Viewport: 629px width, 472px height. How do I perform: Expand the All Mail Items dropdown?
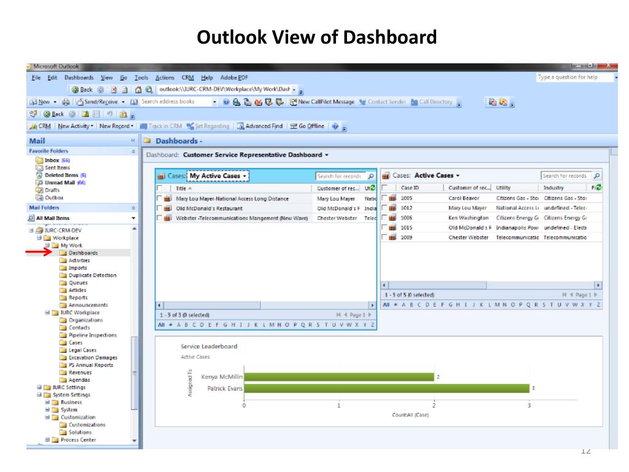tap(133, 218)
